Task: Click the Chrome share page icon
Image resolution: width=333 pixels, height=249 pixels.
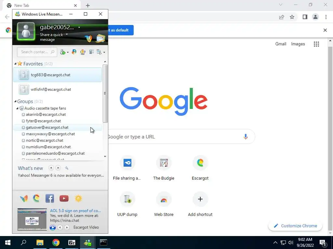Action: (x=282, y=17)
